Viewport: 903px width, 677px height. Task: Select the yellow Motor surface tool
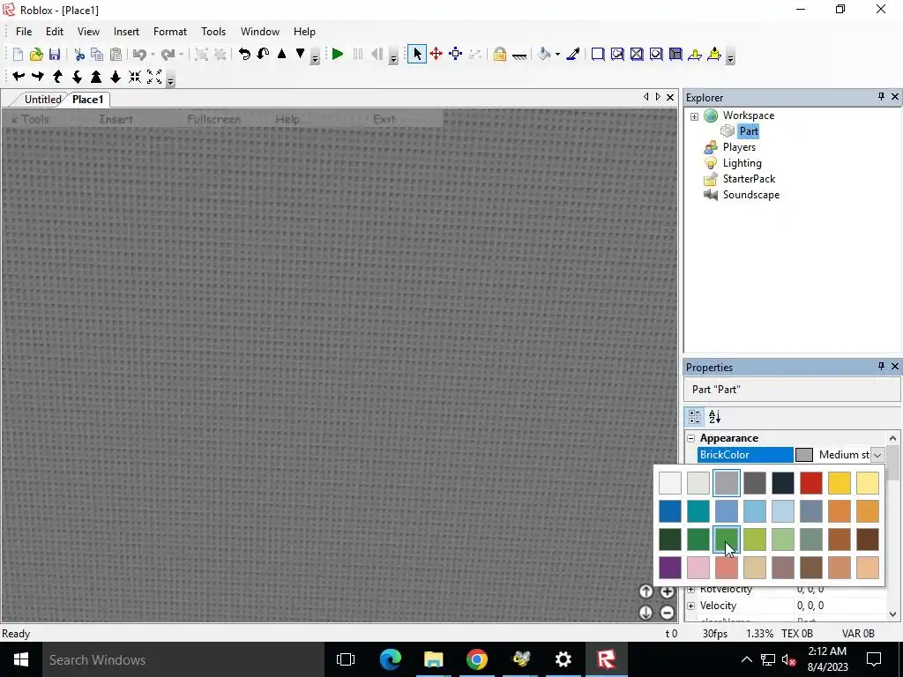point(714,54)
